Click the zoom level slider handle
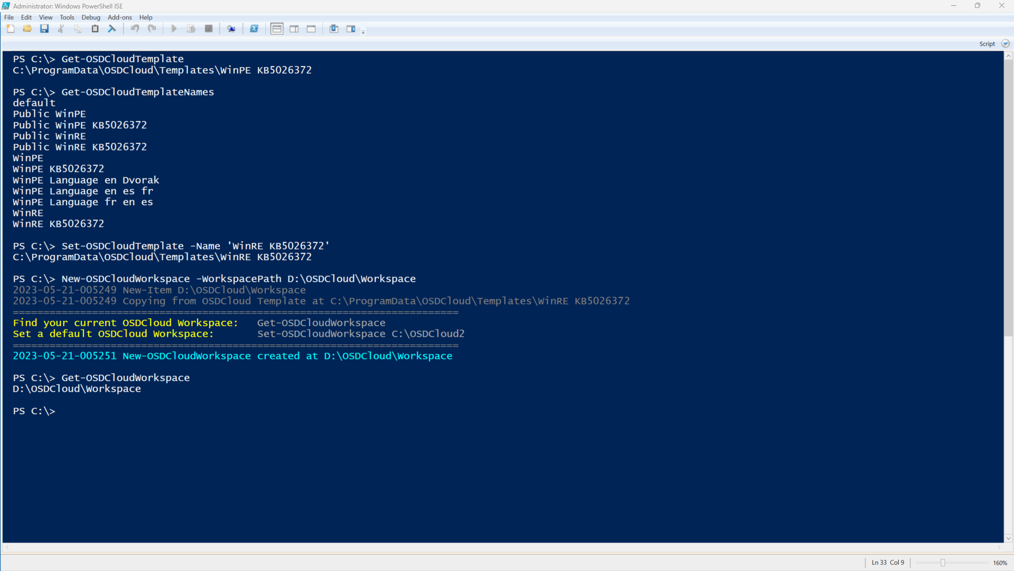Image resolution: width=1014 pixels, height=571 pixels. click(943, 563)
